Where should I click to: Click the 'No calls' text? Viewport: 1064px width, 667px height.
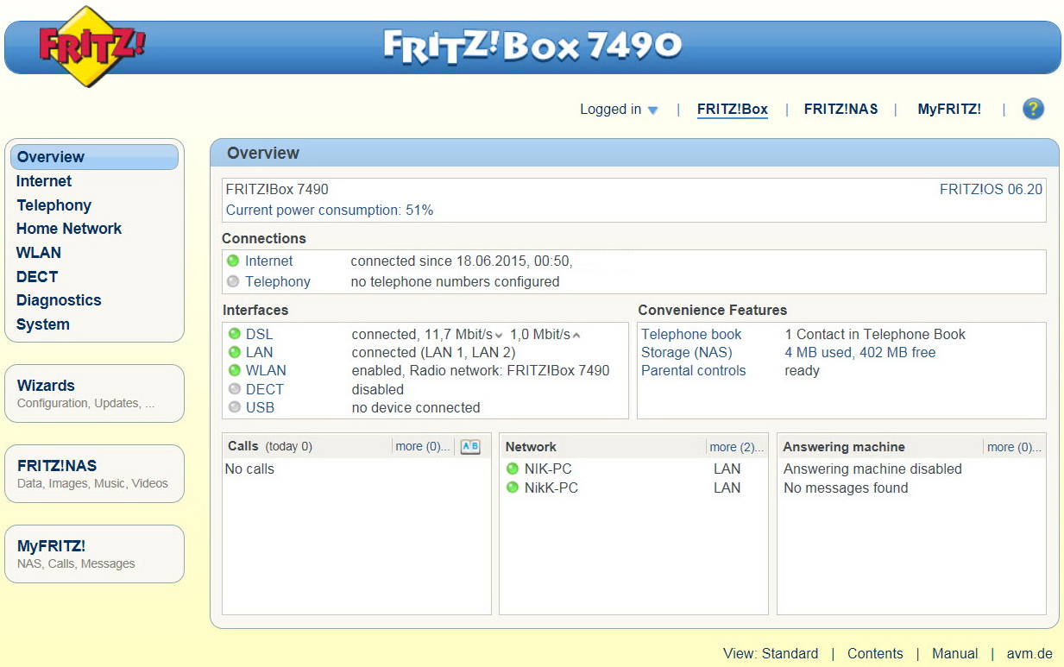pyautogui.click(x=249, y=469)
